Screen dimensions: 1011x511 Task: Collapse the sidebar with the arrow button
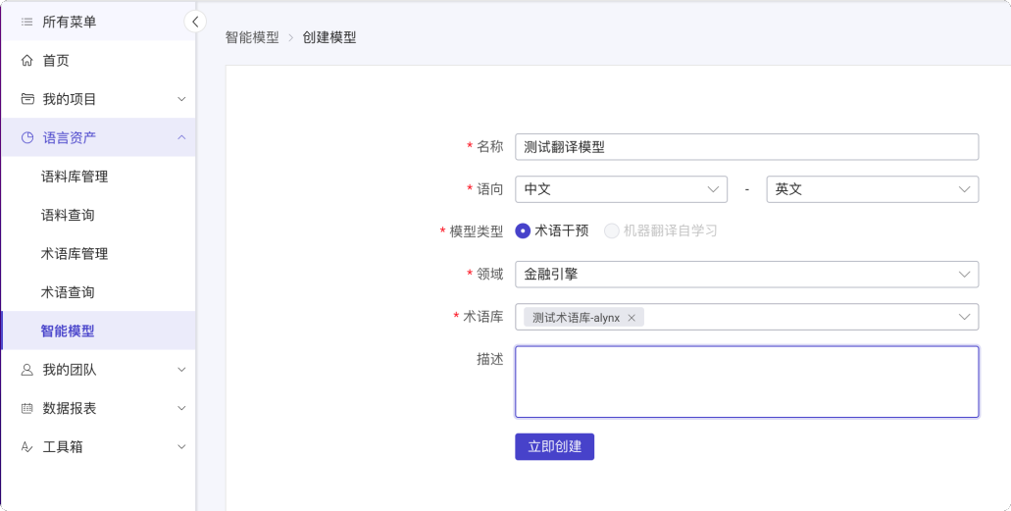pos(195,22)
